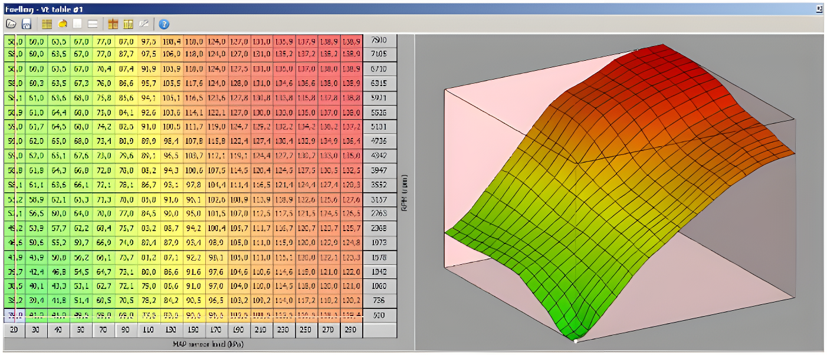Click the greyed pencil edit icon
827x355 pixels.
[143, 24]
